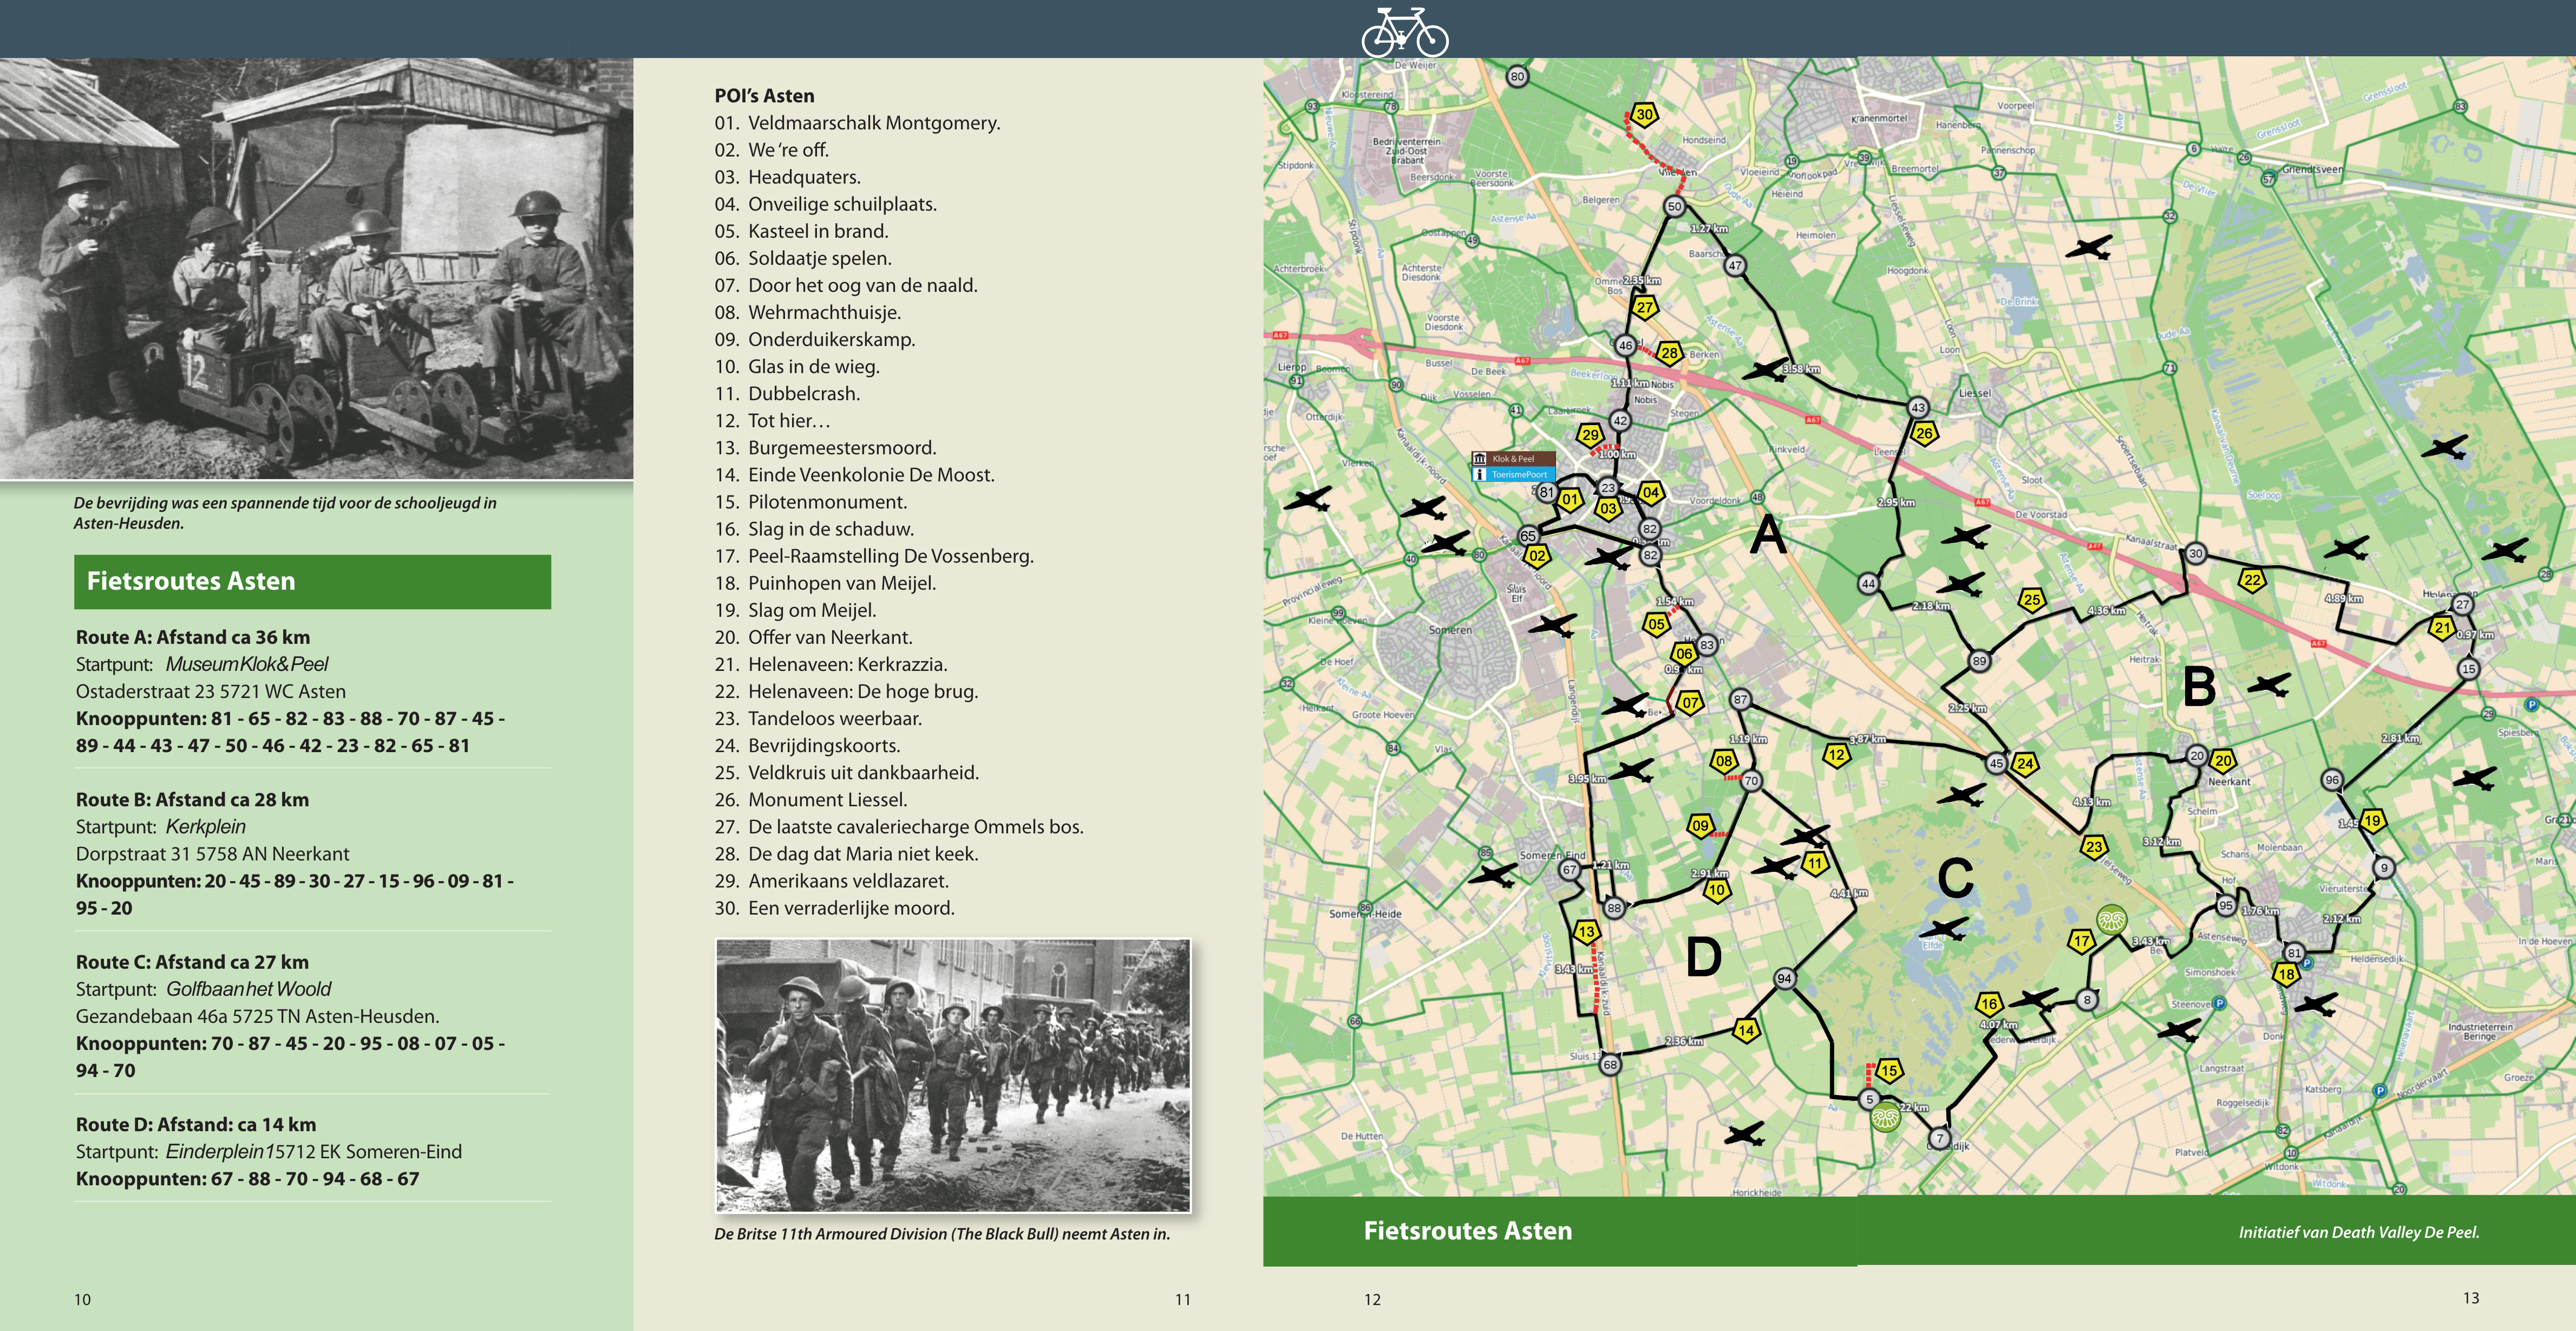Image resolution: width=2576 pixels, height=1331 pixels.
Task: Click list entry '01. Veldmaarschalk Montgomery.'
Action: pyautogui.click(x=857, y=123)
